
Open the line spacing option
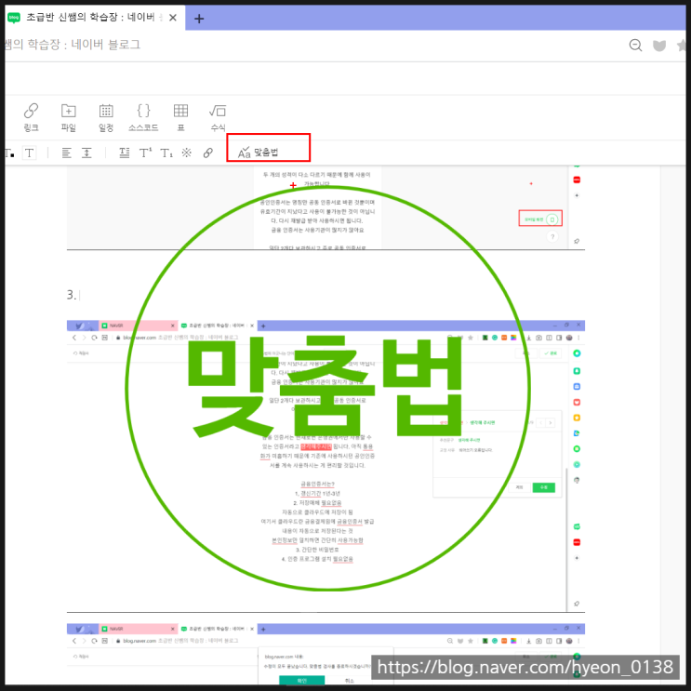86,153
